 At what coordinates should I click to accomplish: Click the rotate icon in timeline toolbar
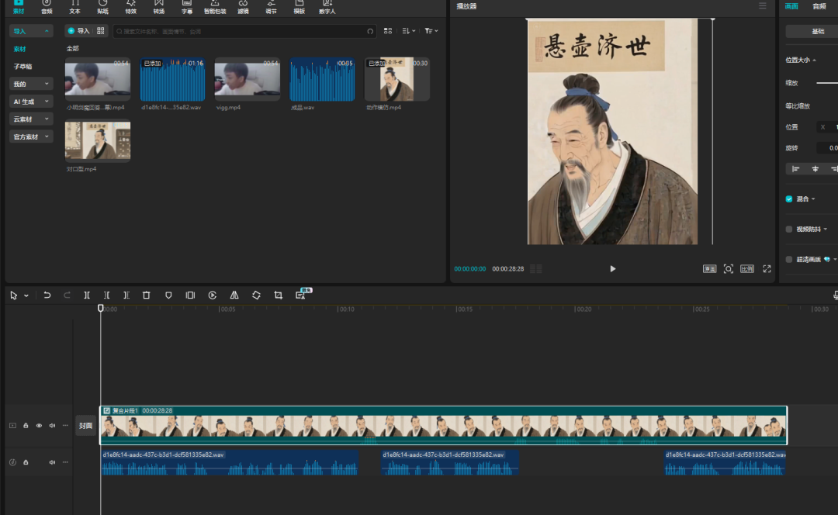256,296
